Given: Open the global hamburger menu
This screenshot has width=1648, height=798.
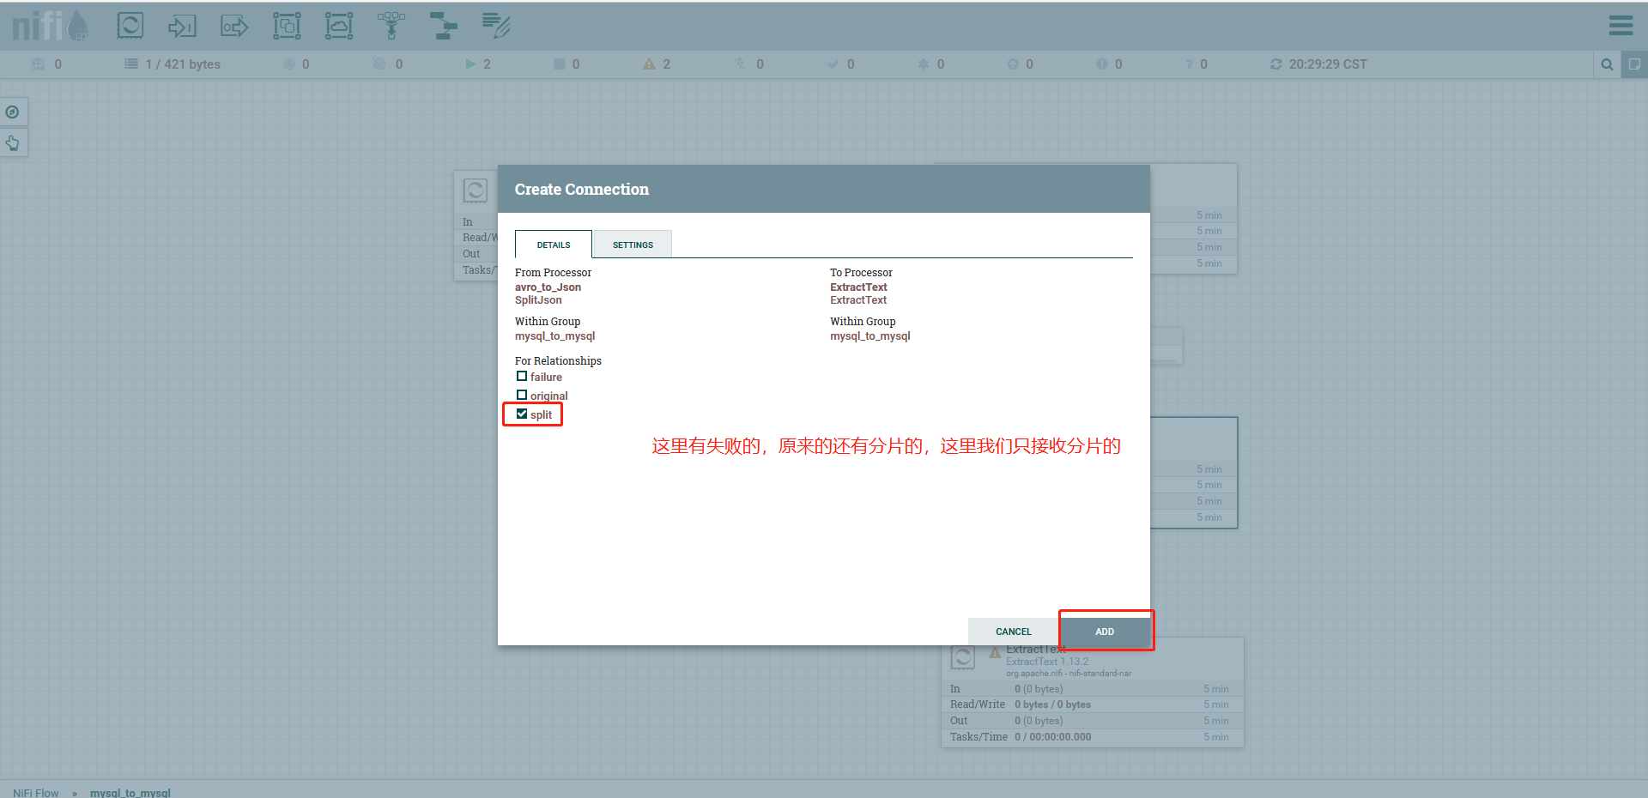Looking at the screenshot, I should [1621, 26].
